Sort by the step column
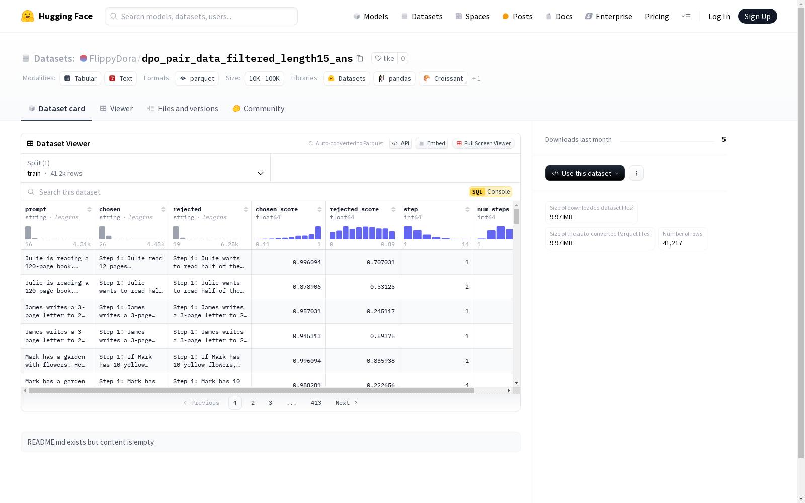 click(467, 209)
